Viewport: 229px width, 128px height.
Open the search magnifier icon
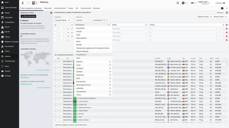point(177,3)
